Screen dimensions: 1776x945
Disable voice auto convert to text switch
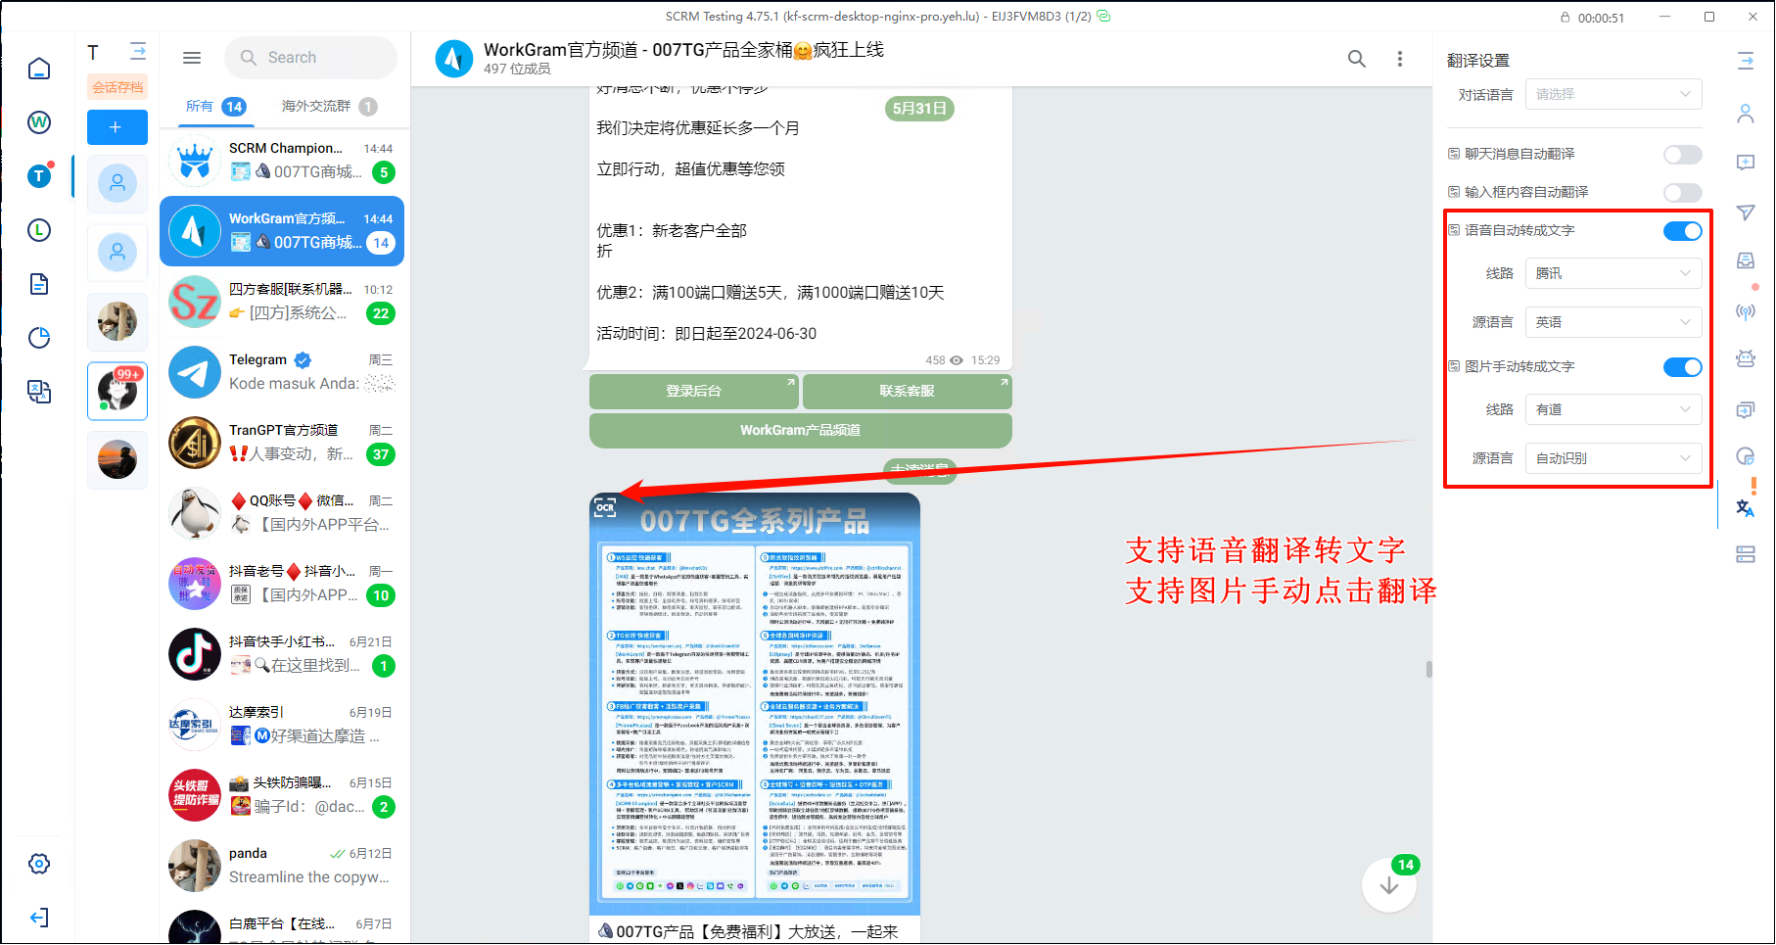(x=1682, y=231)
